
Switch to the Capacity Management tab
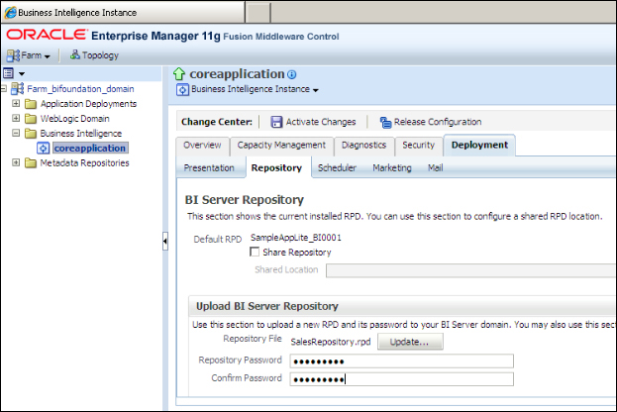[281, 146]
